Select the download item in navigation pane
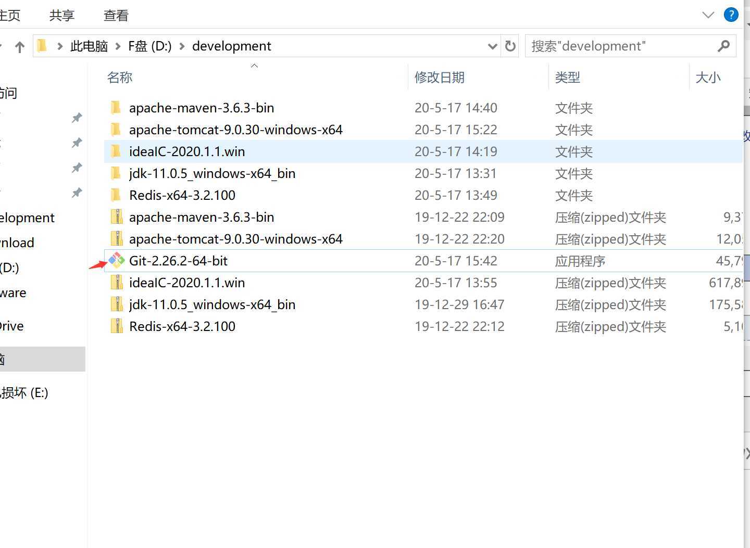 pyautogui.click(x=17, y=243)
